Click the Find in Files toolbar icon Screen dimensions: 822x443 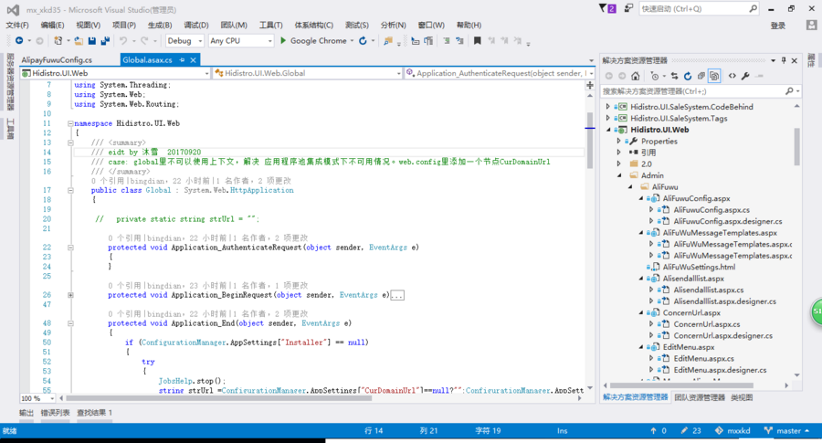pyautogui.click(x=388, y=40)
